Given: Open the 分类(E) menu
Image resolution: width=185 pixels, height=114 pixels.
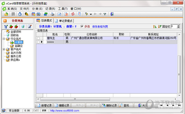Looking at the screenshot, I should pyautogui.click(x=37, y=9).
